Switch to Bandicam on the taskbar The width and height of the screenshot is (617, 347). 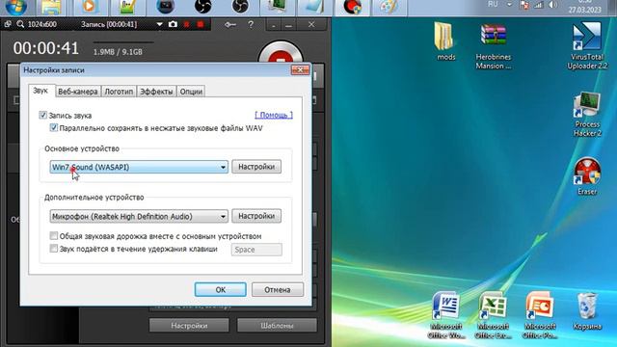tap(352, 7)
